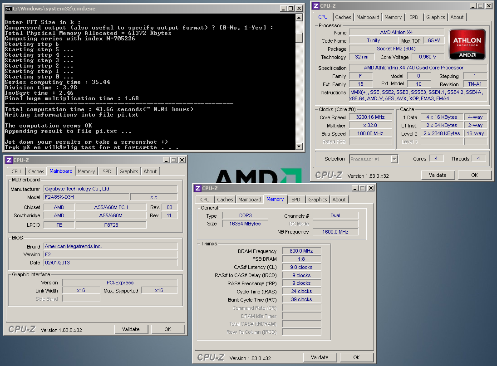Click the cmd window scrollbar thumb
Image resolution: width=497 pixels, height=366 pixels.
[299, 37]
